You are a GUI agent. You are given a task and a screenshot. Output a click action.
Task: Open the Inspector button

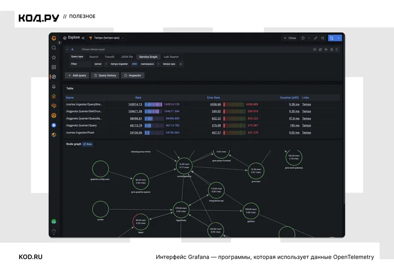point(133,76)
